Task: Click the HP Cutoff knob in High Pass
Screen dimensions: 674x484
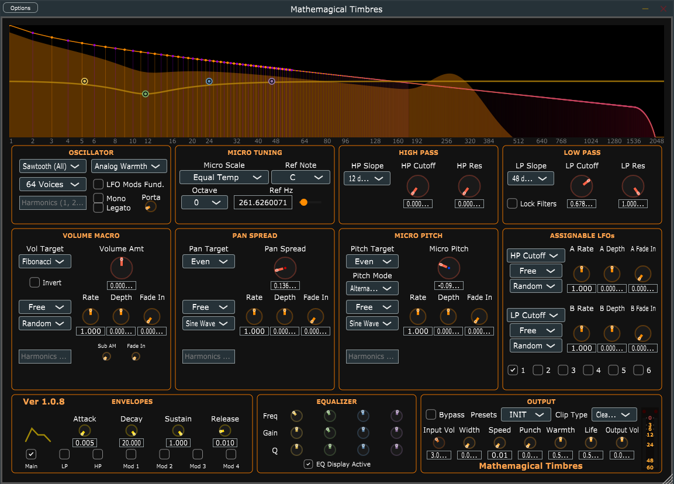Action: 418,186
